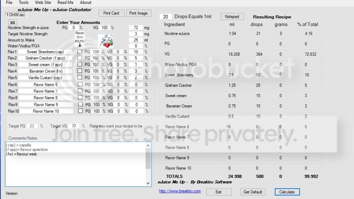
Task: Open the About menu
Action: coord(86,2)
